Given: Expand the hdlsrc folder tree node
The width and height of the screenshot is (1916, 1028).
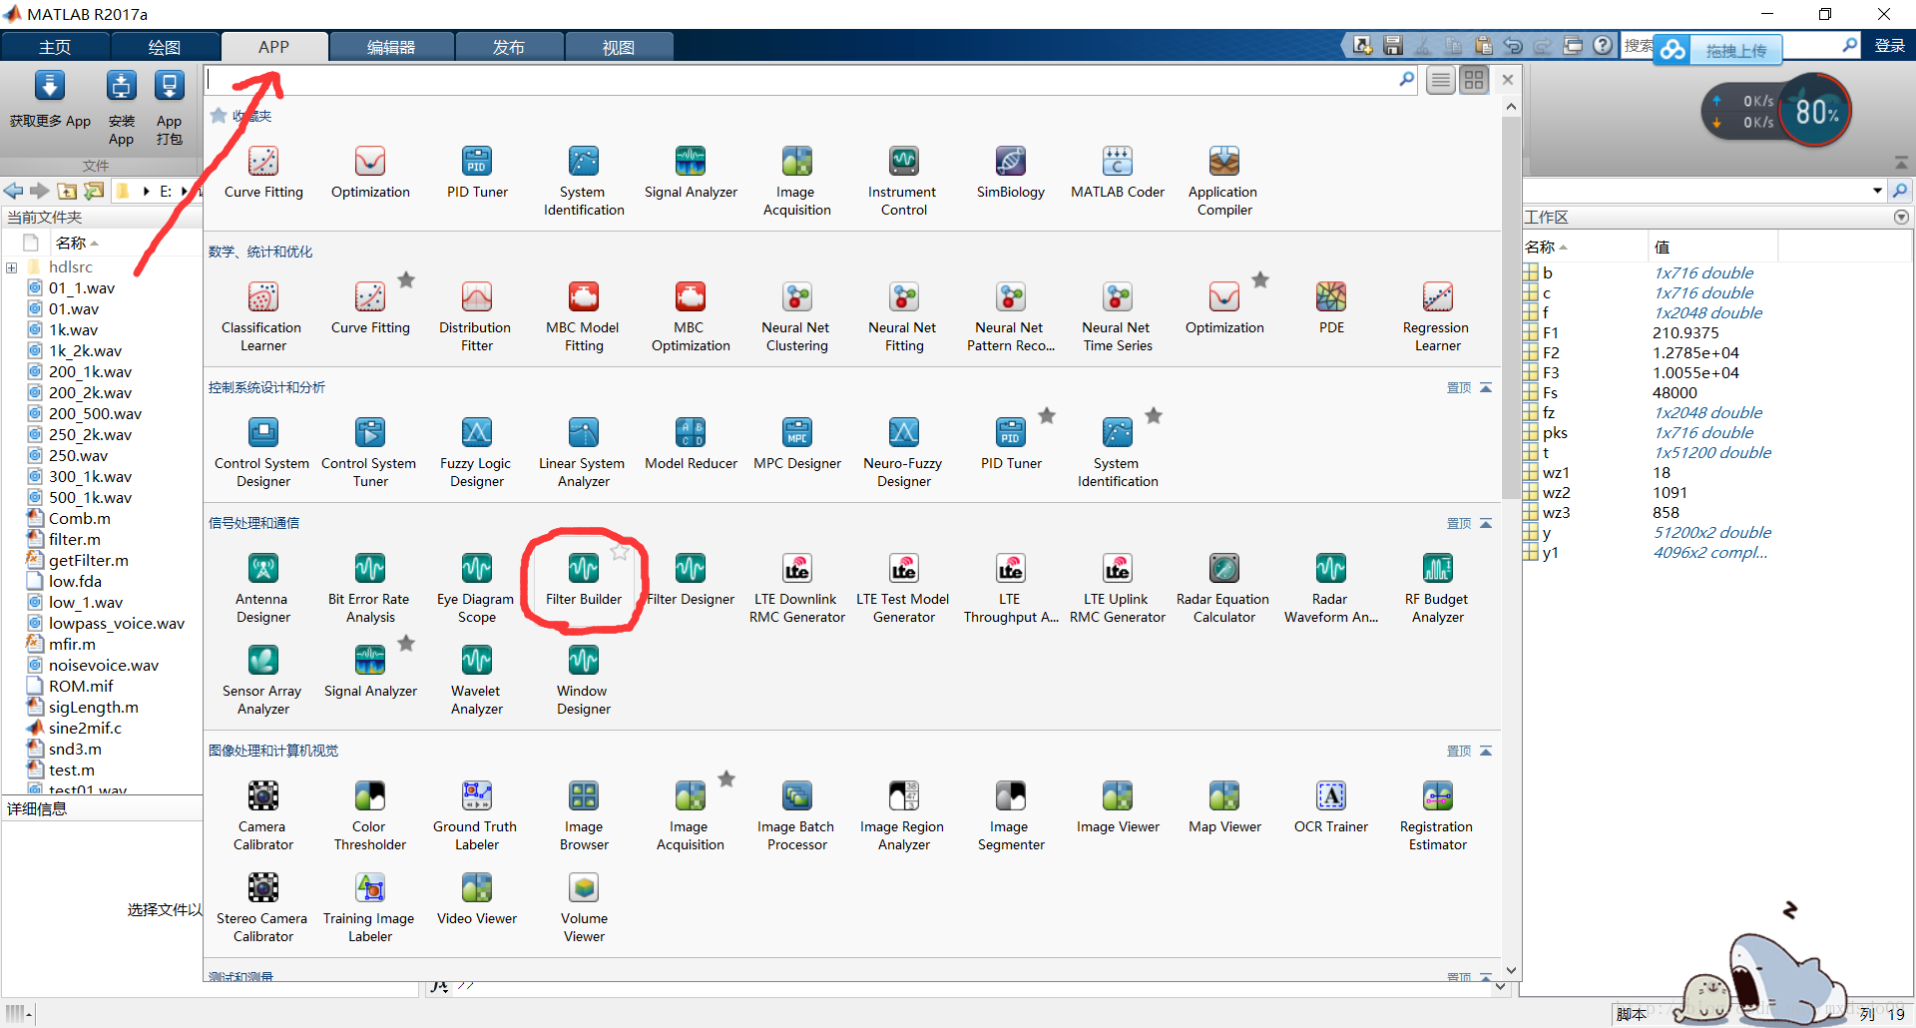Looking at the screenshot, I should click(12, 267).
